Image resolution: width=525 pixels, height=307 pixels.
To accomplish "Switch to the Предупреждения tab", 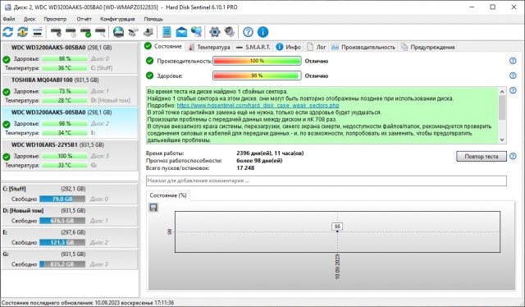I will (x=428, y=48).
